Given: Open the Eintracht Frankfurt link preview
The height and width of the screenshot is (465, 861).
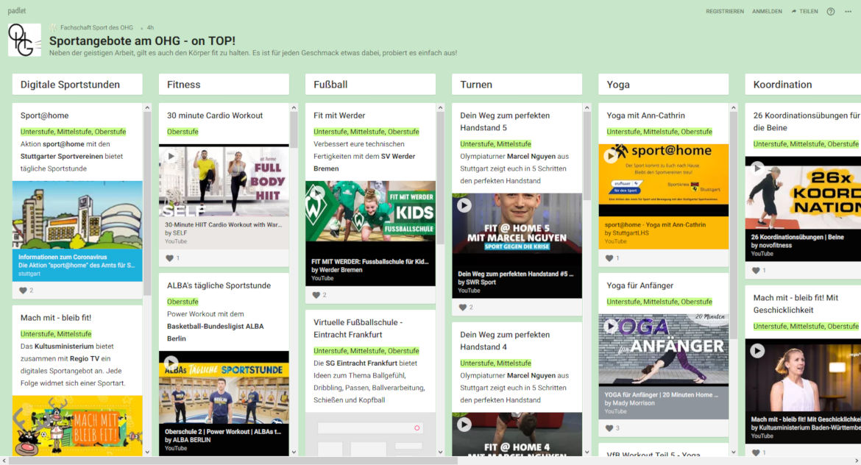Looking at the screenshot, I should (371, 434).
